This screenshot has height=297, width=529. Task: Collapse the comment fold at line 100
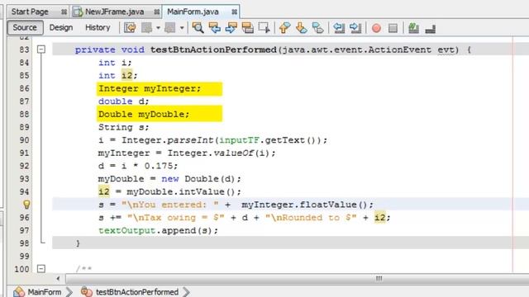tap(41, 269)
